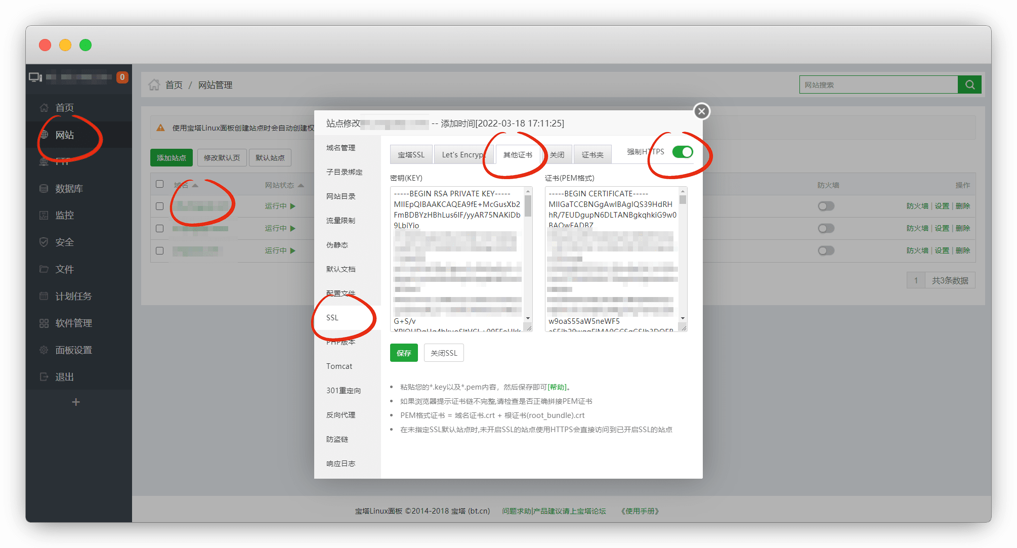Disable the force HTTPS toggle
Image resolution: width=1017 pixels, height=548 pixels.
(683, 152)
